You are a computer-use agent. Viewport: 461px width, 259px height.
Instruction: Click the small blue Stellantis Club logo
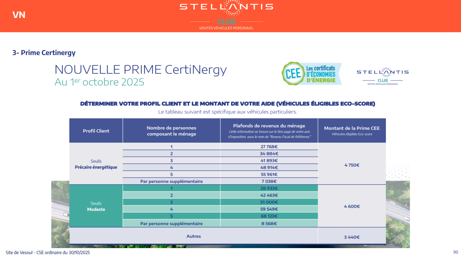pos(383,76)
